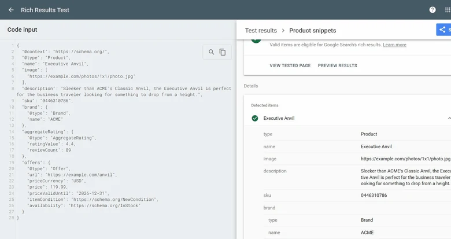Image resolution: width=451 pixels, height=239 pixels.
Task: Copy the code input contents
Action: click(x=223, y=52)
